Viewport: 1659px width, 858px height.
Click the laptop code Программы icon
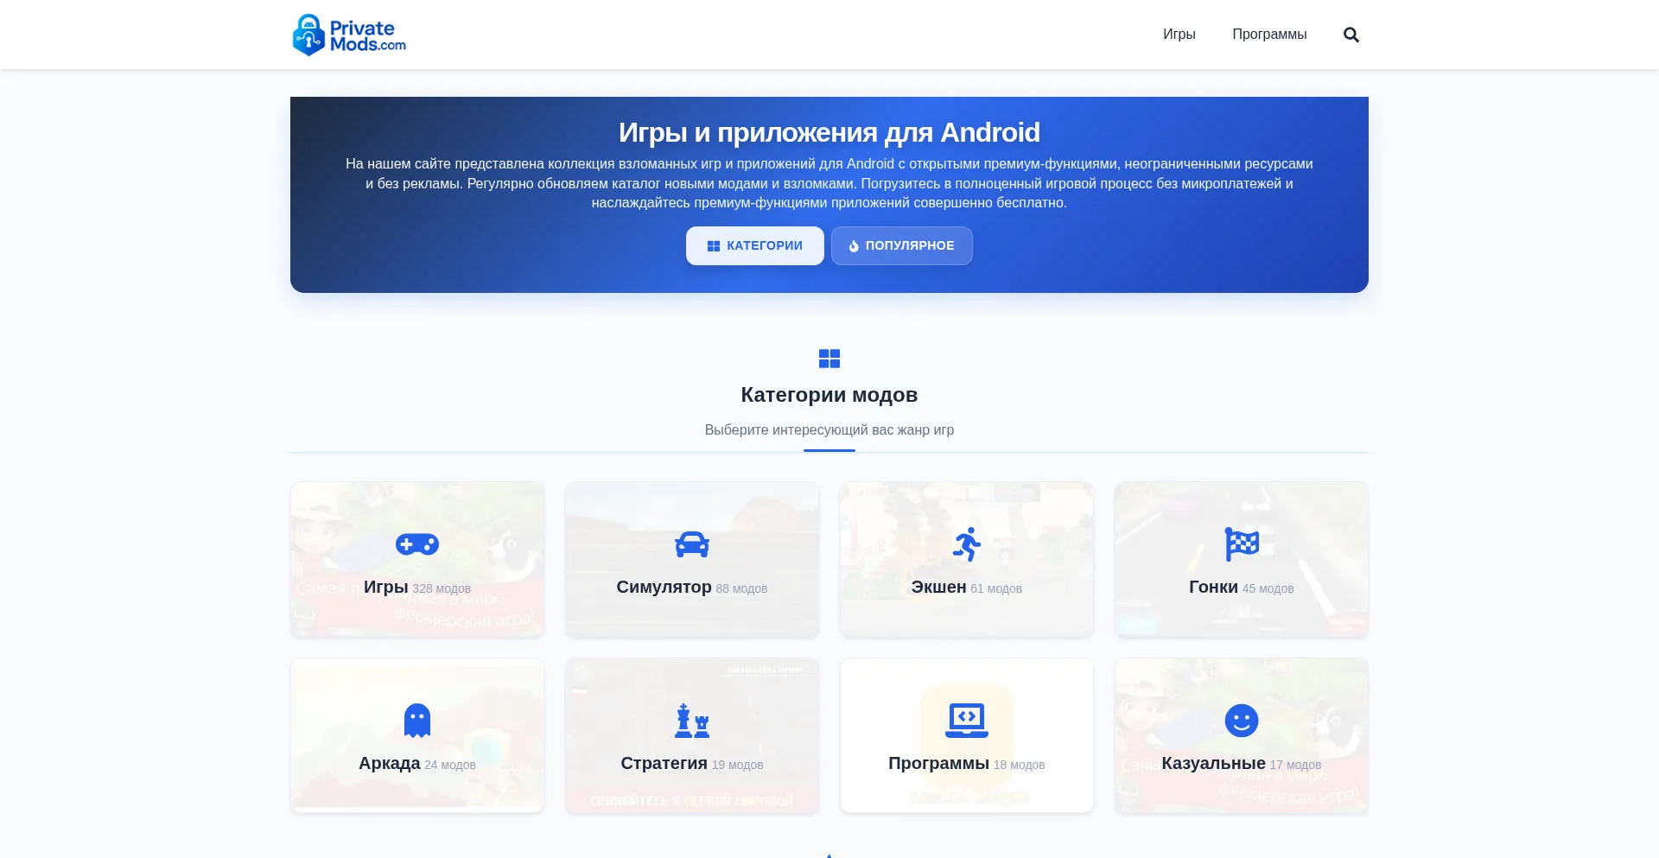(x=967, y=719)
